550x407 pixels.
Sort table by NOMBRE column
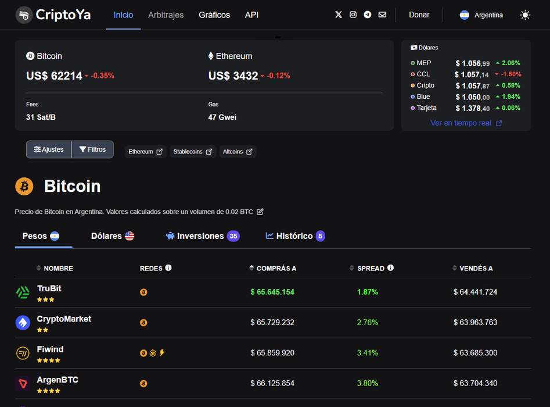pyautogui.click(x=55, y=268)
